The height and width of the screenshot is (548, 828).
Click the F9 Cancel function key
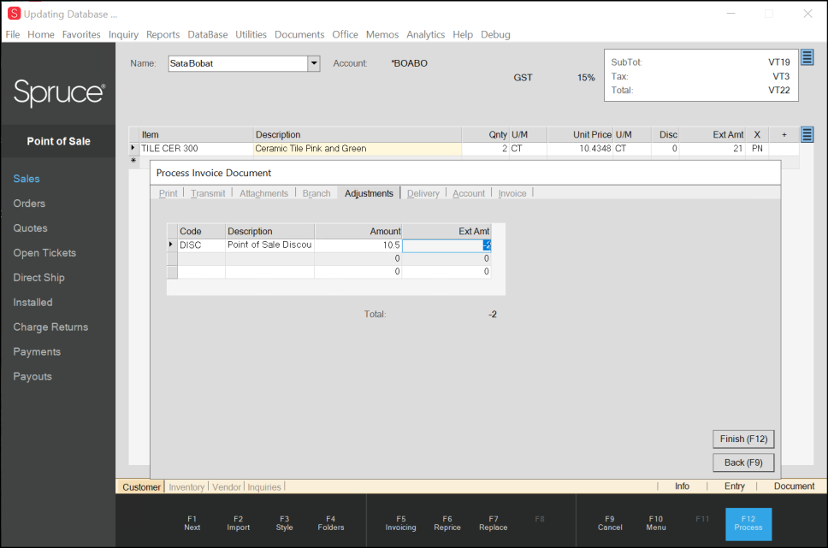point(610,523)
